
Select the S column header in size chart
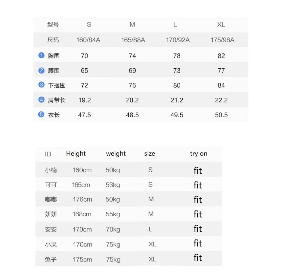point(89,24)
